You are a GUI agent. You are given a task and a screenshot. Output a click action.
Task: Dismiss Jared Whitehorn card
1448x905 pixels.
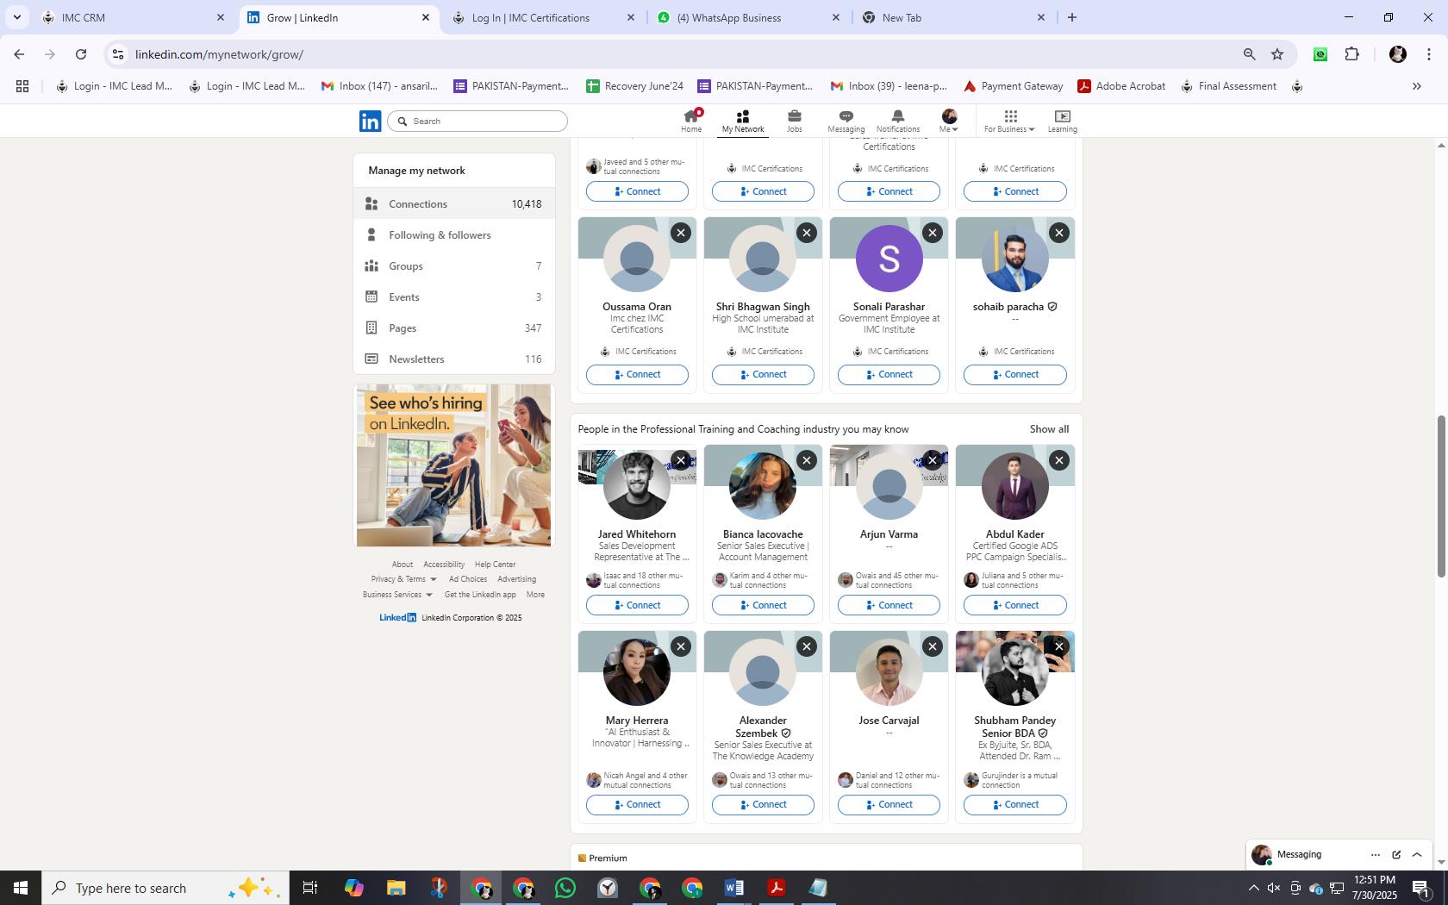click(x=681, y=460)
